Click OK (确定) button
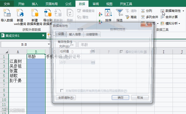 [120, 98]
